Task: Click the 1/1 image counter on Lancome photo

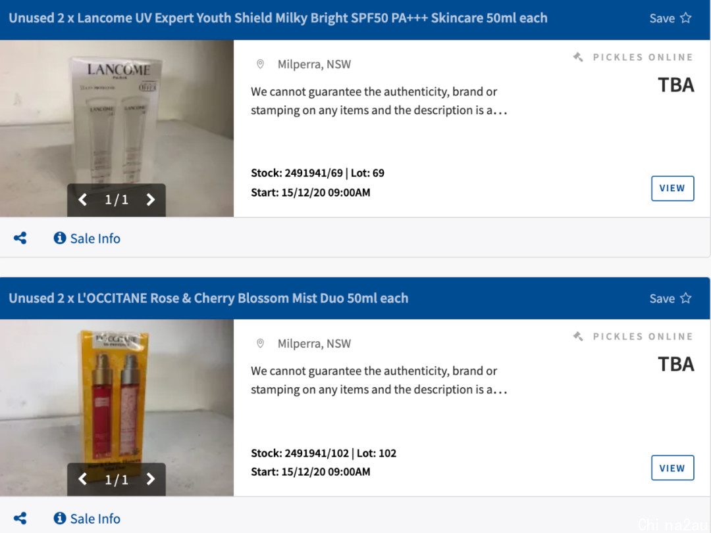Action: (117, 200)
